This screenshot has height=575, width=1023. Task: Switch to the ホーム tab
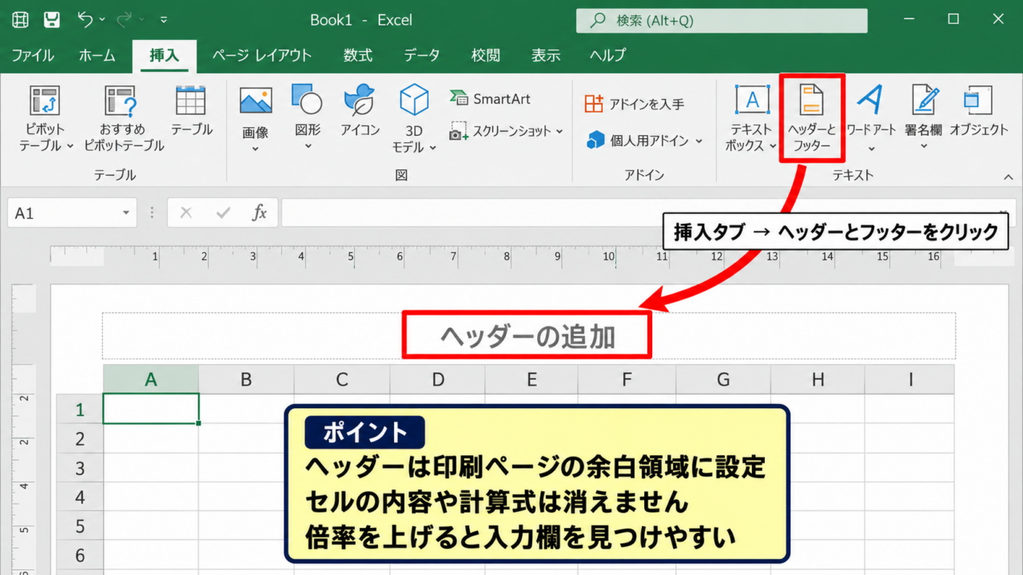[x=98, y=55]
